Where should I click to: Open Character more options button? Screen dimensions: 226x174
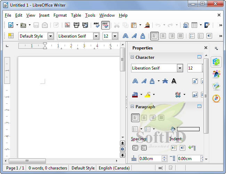[x=199, y=57]
